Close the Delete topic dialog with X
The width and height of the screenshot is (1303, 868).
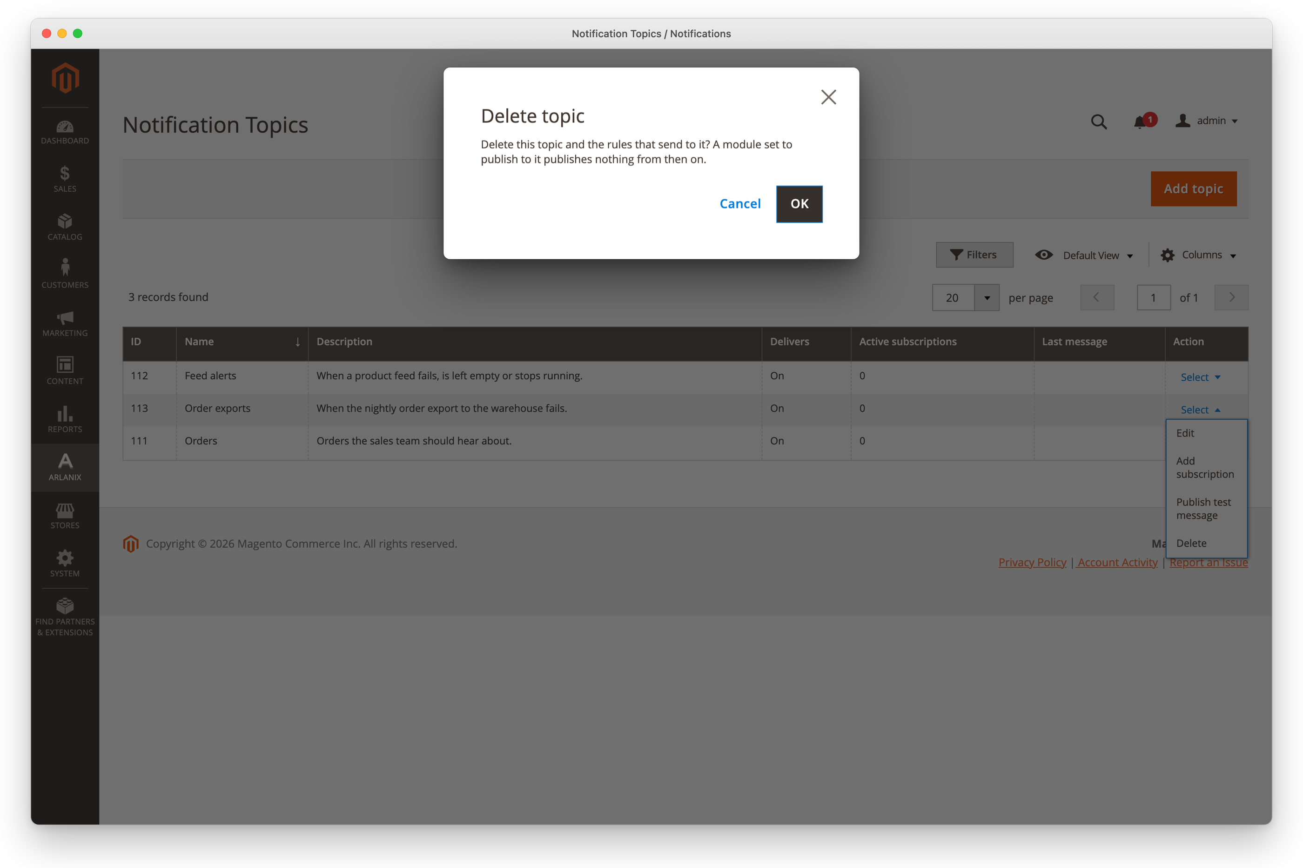pyautogui.click(x=828, y=97)
